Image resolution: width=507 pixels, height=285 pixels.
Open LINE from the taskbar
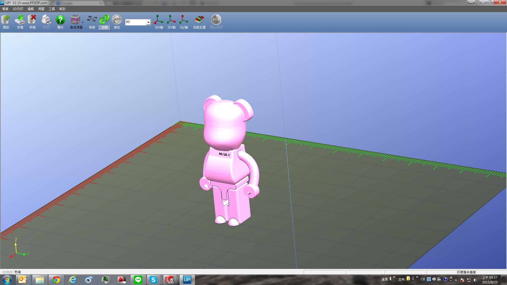138,280
